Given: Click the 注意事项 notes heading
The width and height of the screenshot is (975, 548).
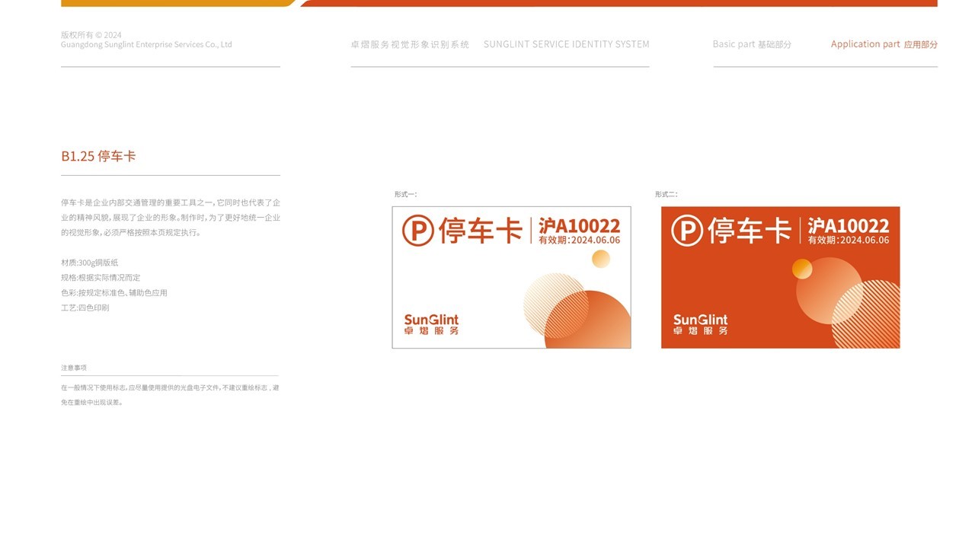Looking at the screenshot, I should pyautogui.click(x=75, y=366).
